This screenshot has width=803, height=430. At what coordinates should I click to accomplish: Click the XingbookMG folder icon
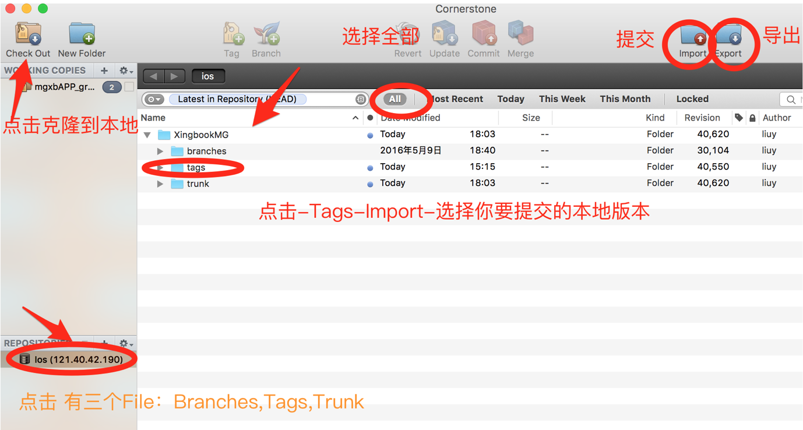164,135
